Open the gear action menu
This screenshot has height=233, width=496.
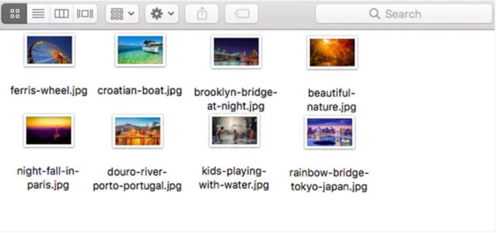(x=162, y=13)
